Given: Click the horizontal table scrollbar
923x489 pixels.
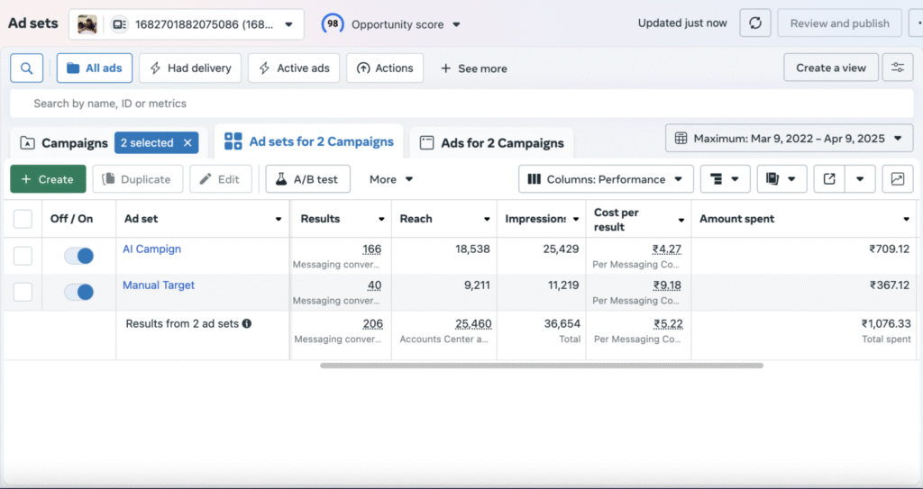Looking at the screenshot, I should coord(541,366).
